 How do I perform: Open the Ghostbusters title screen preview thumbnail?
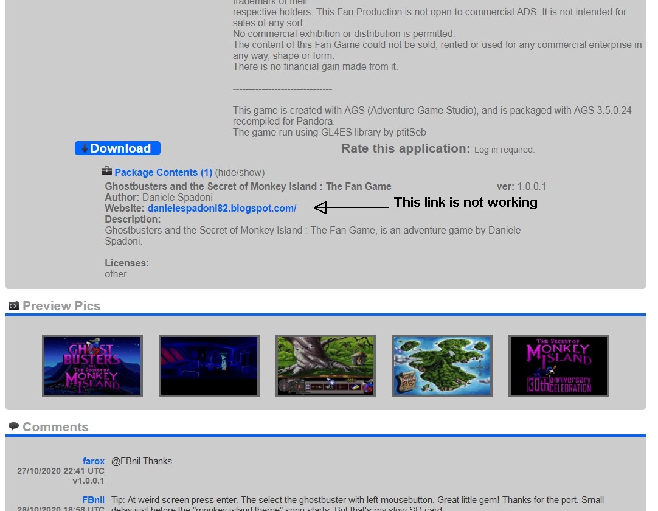click(92, 366)
